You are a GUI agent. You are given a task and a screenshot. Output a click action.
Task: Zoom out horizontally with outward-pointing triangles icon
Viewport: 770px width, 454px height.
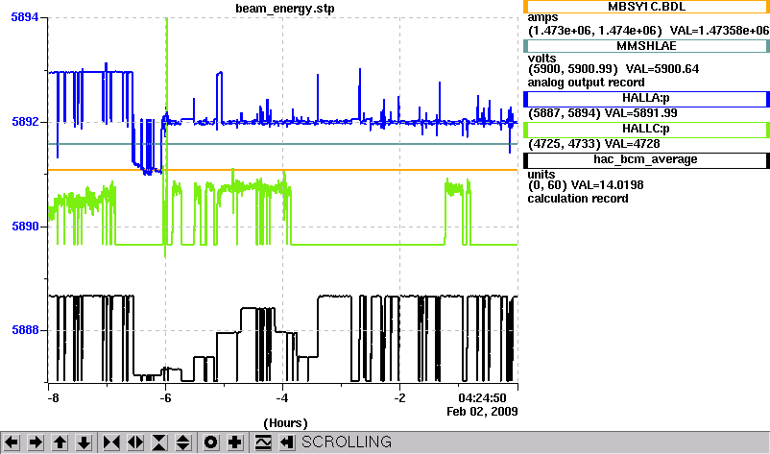tap(135, 442)
